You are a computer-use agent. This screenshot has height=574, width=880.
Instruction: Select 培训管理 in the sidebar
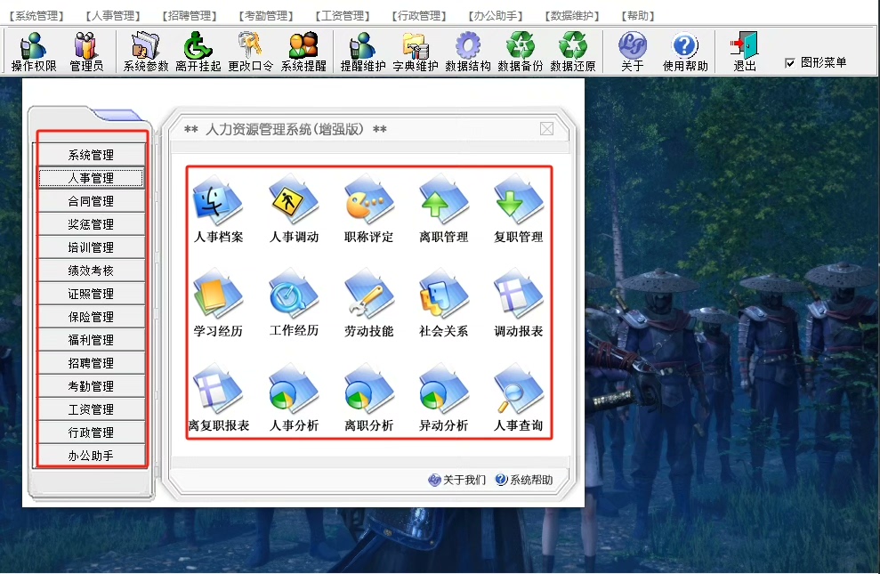pyautogui.click(x=91, y=247)
